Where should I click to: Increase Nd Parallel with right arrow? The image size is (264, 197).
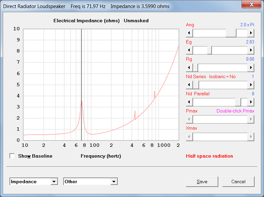(x=251, y=102)
